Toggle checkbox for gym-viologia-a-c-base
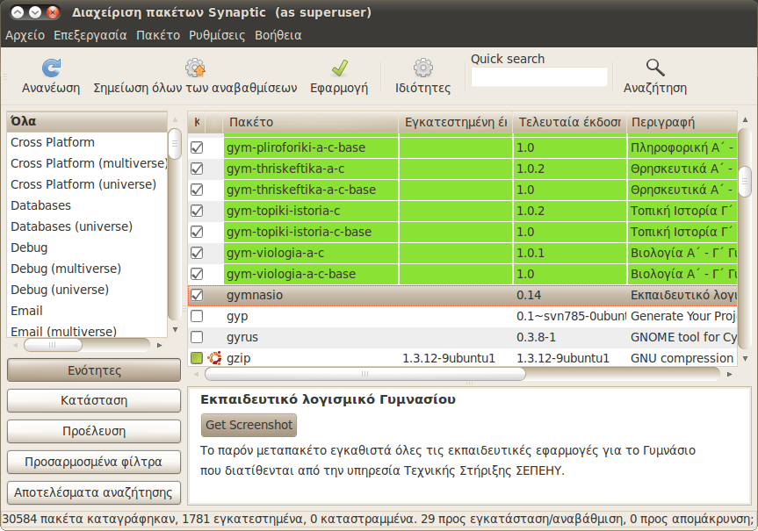The width and height of the screenshot is (758, 531). pos(197,274)
